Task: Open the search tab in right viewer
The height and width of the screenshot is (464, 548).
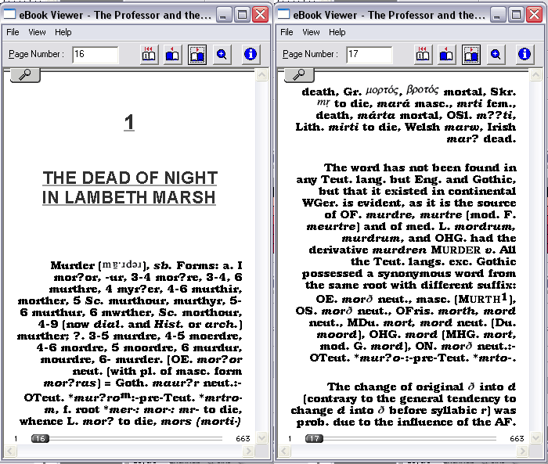Action: click(x=299, y=74)
